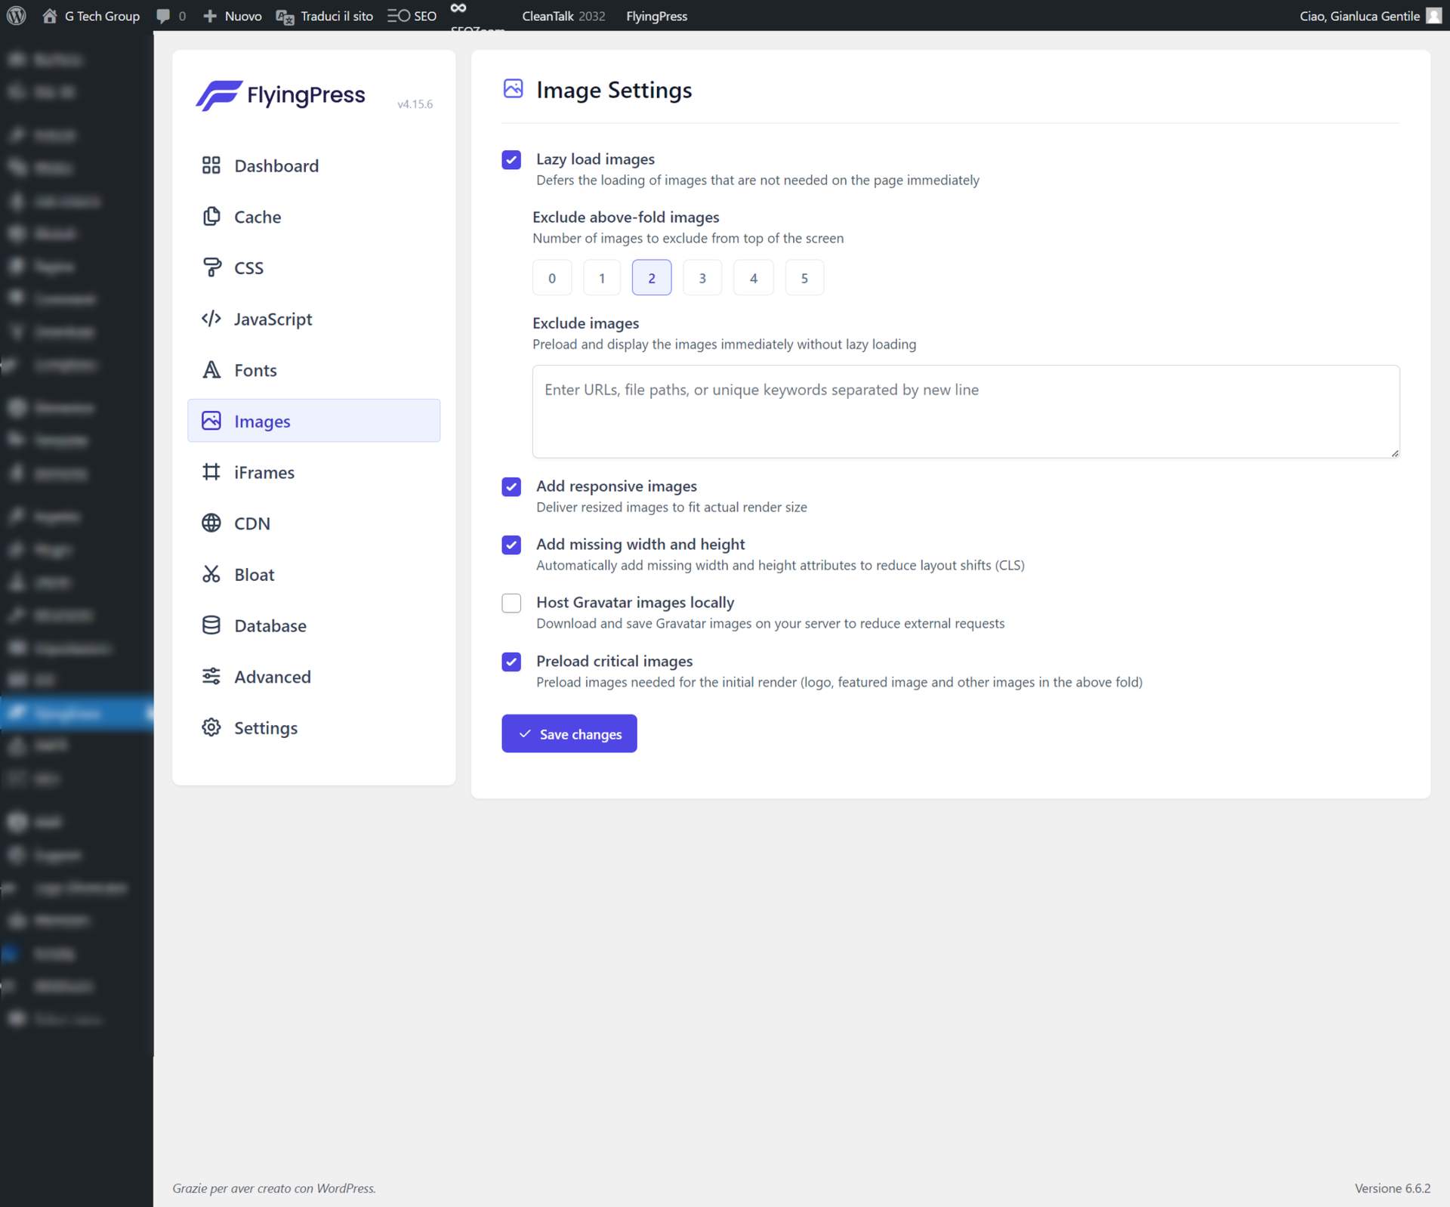The height and width of the screenshot is (1207, 1450).
Task: Click the JavaScript code brackets icon
Action: (211, 319)
